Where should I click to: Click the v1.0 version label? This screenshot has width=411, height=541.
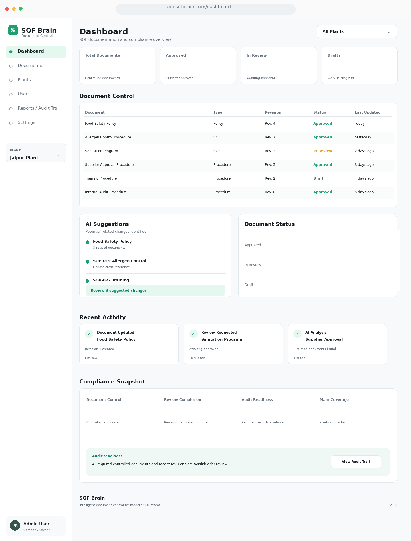393,505
